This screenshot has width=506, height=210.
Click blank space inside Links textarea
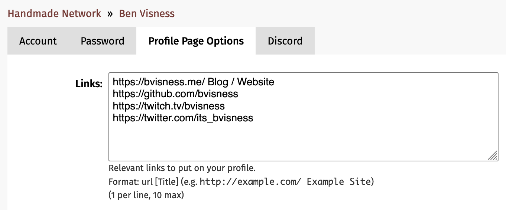coord(297,141)
